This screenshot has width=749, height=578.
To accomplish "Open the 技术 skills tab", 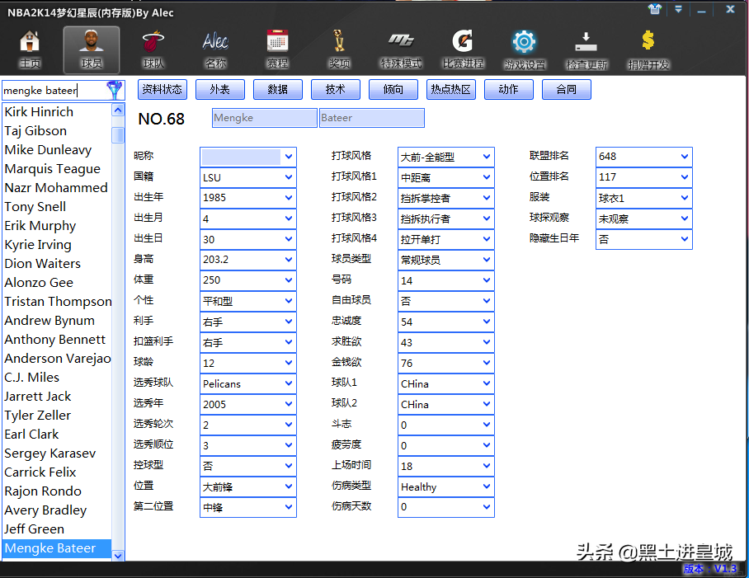I will (x=336, y=89).
